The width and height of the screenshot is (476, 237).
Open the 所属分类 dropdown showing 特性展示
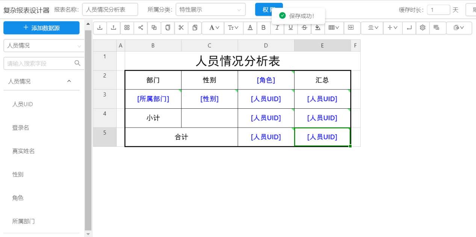click(x=210, y=10)
